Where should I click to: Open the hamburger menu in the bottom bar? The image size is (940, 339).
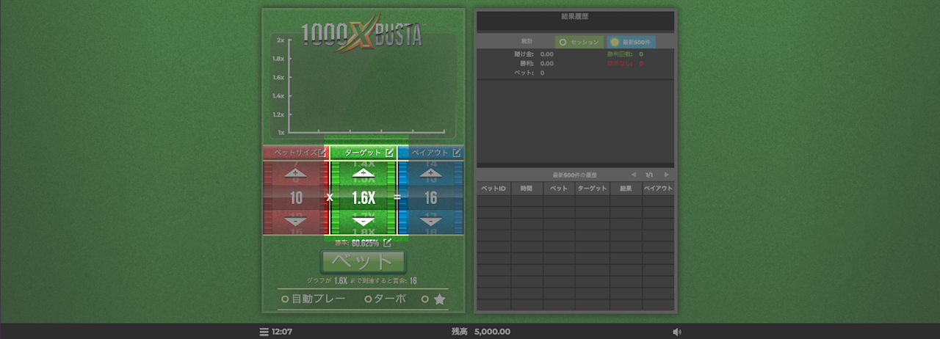264,332
